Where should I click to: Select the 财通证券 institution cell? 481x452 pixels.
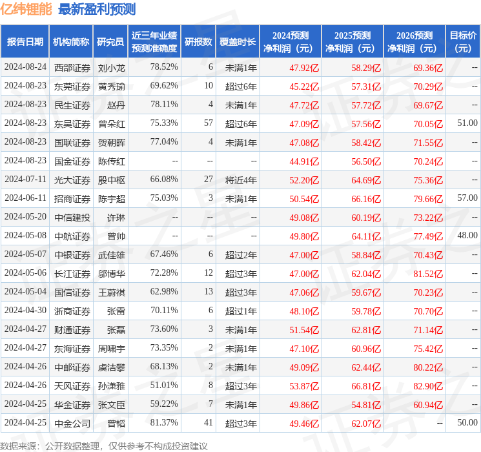pos(72,330)
